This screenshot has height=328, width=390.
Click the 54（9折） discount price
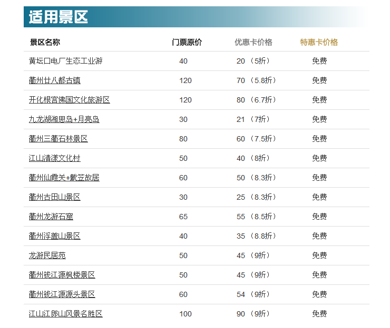pyautogui.click(x=253, y=294)
